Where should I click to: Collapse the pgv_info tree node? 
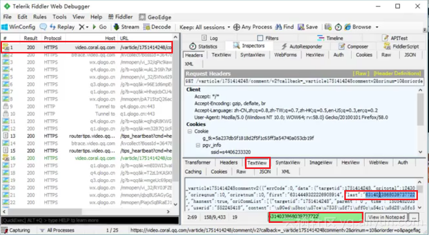(x=198, y=145)
